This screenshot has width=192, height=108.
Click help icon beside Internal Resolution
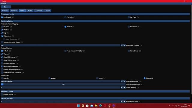140,81
